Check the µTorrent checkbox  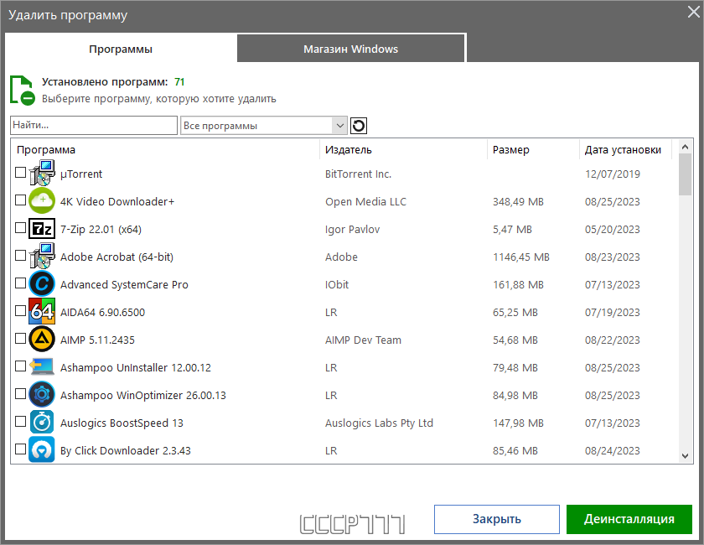[20, 173]
